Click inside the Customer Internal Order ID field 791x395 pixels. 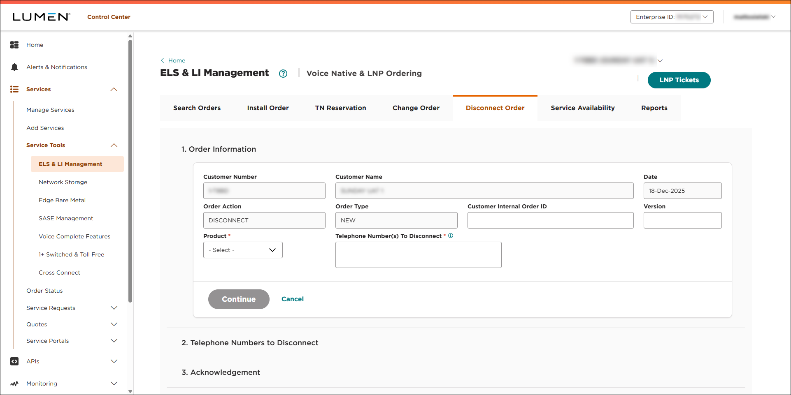point(550,220)
